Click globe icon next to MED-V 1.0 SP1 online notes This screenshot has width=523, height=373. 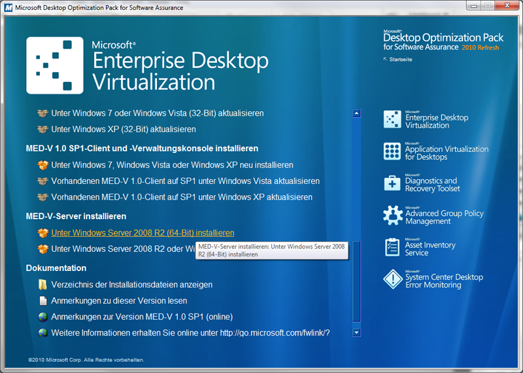point(43,317)
